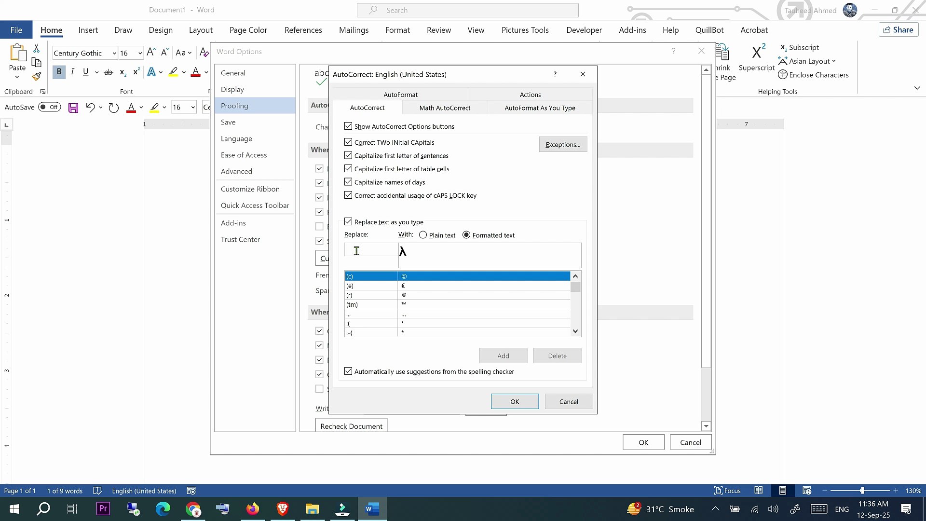The height and width of the screenshot is (521, 926).
Task: Expand the Asian Layout dropdown
Action: (x=833, y=61)
